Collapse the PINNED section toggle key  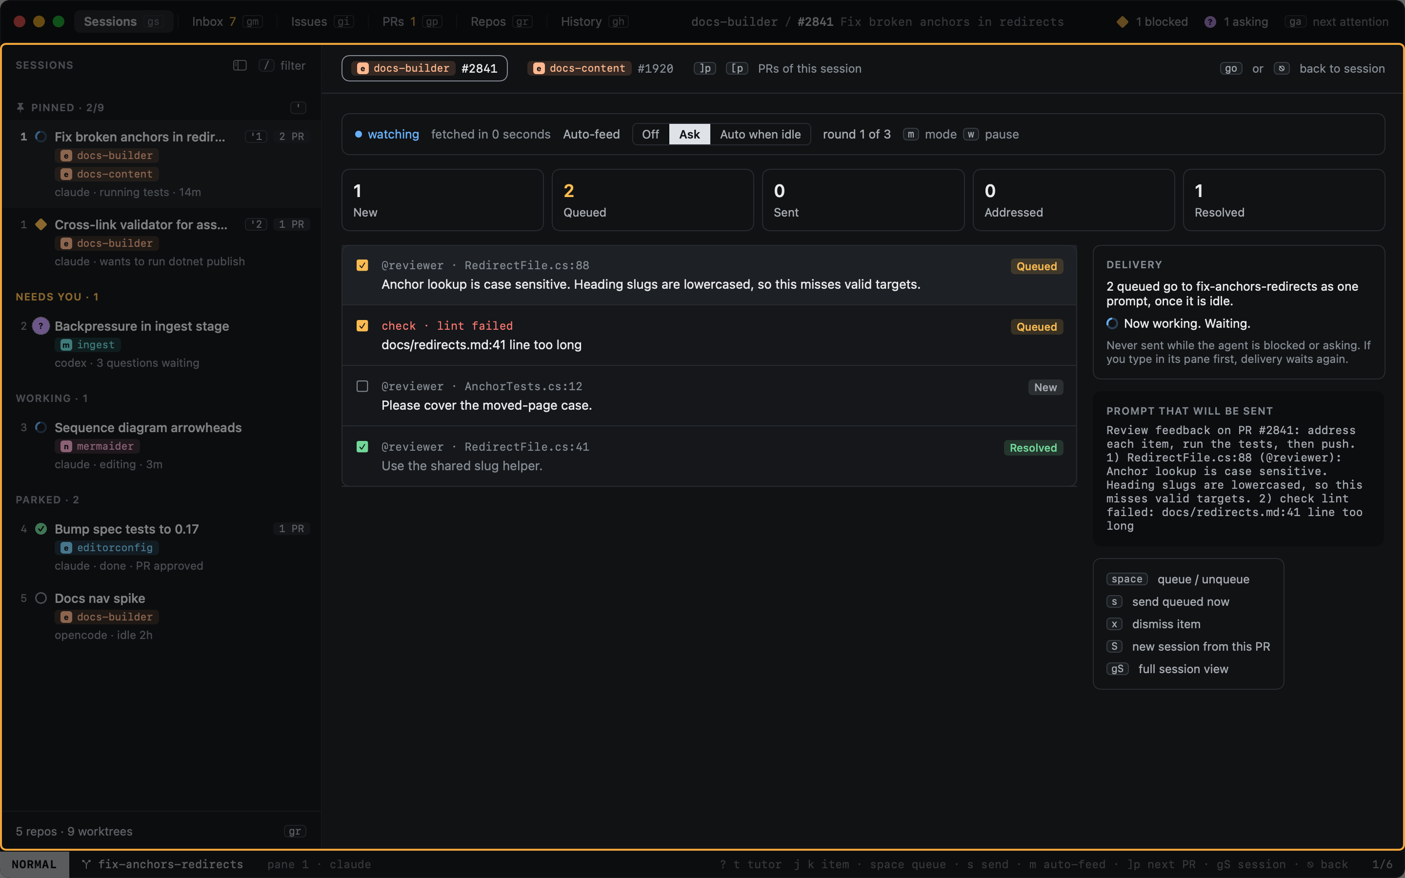coord(298,107)
